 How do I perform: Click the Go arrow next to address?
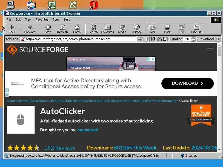point(140,39)
